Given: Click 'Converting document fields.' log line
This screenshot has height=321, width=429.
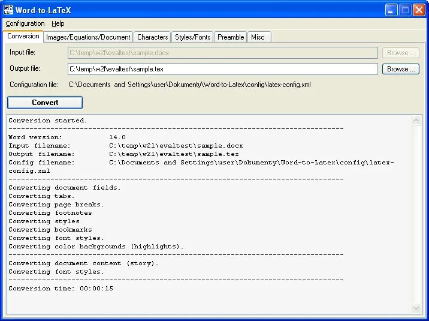Looking at the screenshot, I should click(x=65, y=188).
